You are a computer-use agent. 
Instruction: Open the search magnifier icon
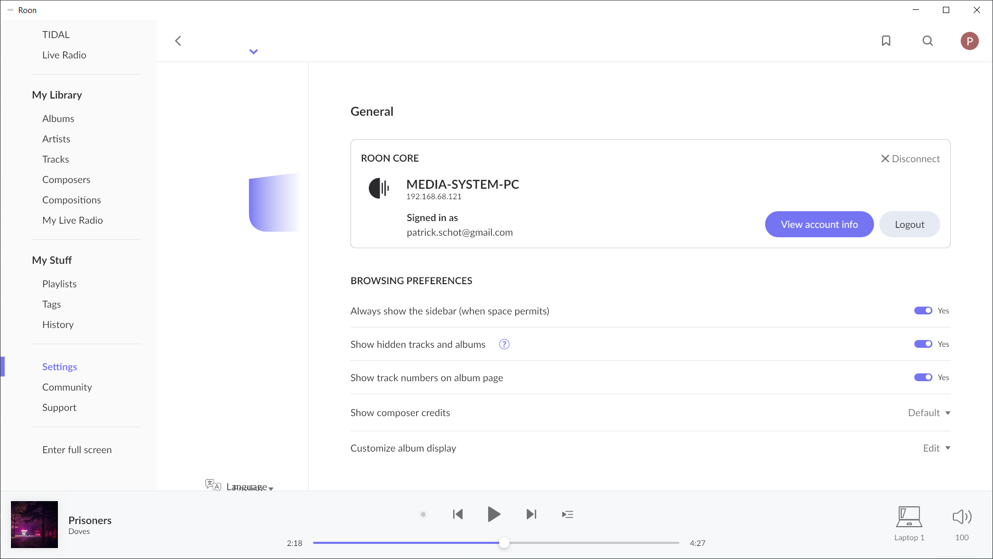click(927, 41)
